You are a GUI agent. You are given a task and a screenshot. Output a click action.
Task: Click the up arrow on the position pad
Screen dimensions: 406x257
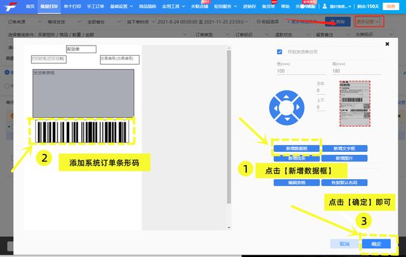click(286, 97)
